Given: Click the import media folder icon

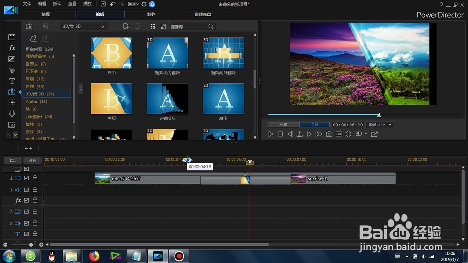Looking at the screenshot, I should pos(29,26).
